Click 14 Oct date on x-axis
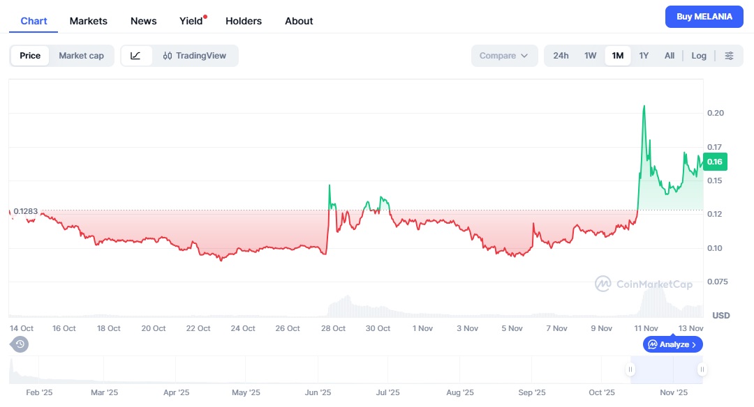754x407 pixels. 22,328
